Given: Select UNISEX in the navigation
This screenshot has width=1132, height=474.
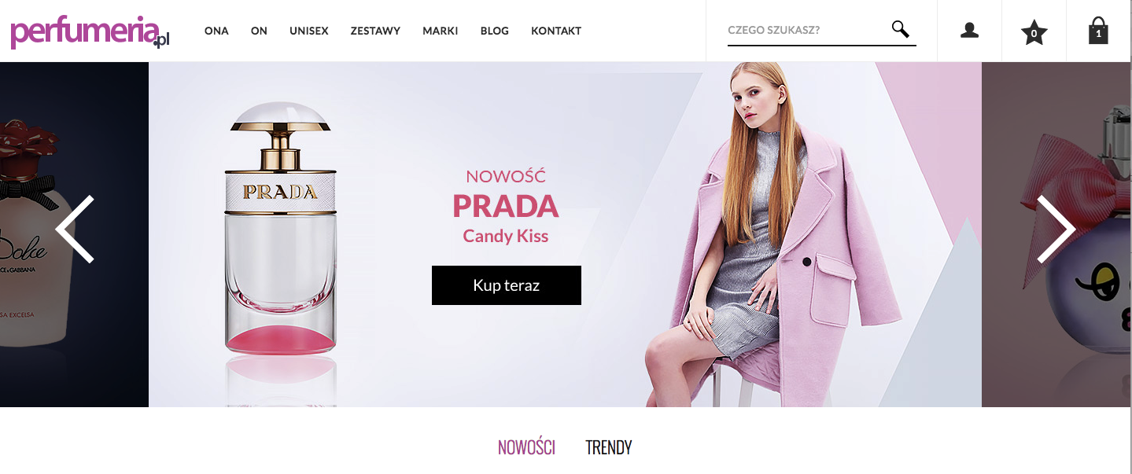Looking at the screenshot, I should click(308, 31).
